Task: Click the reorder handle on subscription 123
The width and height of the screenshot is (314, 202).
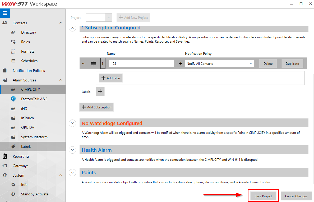Action: [x=94, y=63]
